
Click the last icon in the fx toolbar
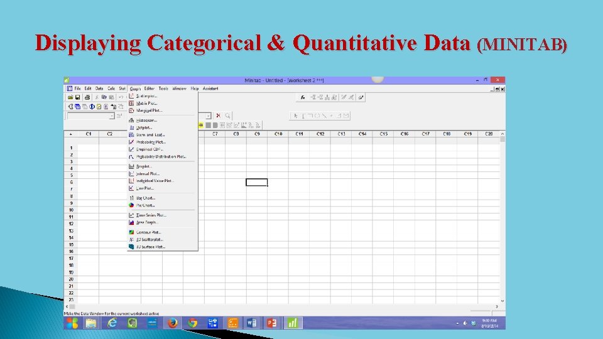click(361, 97)
